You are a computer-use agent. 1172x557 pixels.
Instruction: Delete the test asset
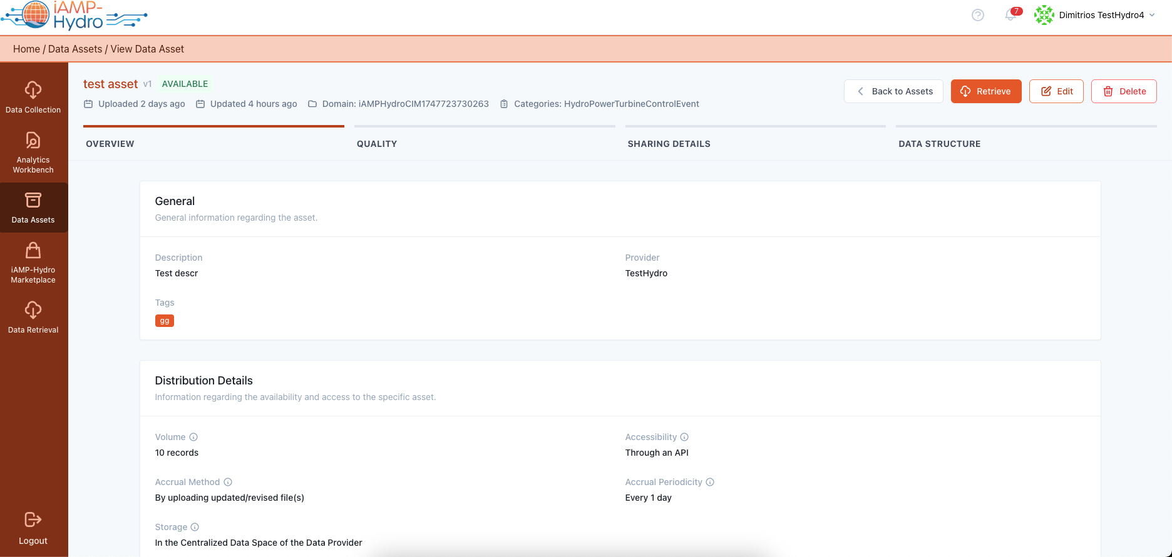pyautogui.click(x=1124, y=91)
